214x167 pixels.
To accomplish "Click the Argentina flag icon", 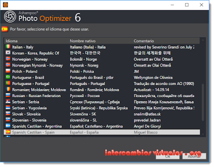I will (x=8, y=126).
